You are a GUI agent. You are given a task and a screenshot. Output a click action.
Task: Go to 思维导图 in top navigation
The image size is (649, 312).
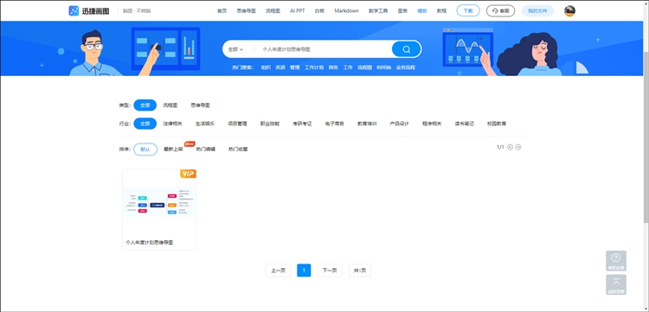tap(246, 11)
